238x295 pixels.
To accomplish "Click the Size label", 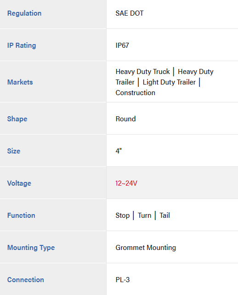I will coord(14,151).
